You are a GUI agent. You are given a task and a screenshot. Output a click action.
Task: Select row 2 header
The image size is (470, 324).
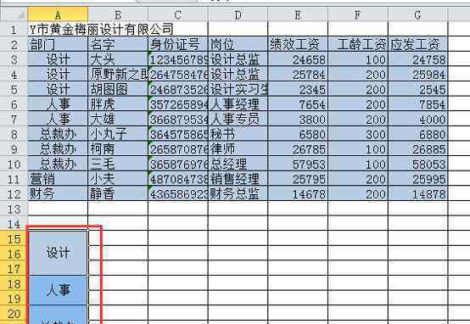point(14,44)
